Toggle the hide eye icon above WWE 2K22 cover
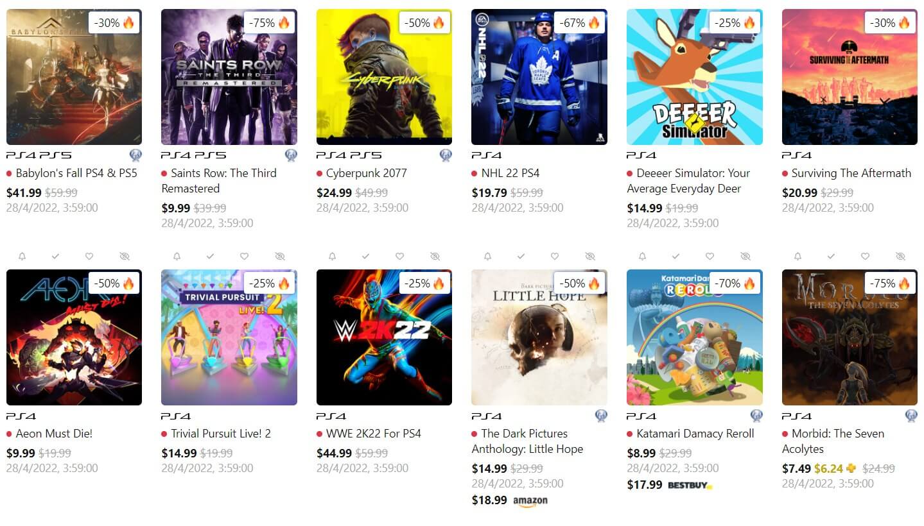The height and width of the screenshot is (526, 924). click(435, 256)
